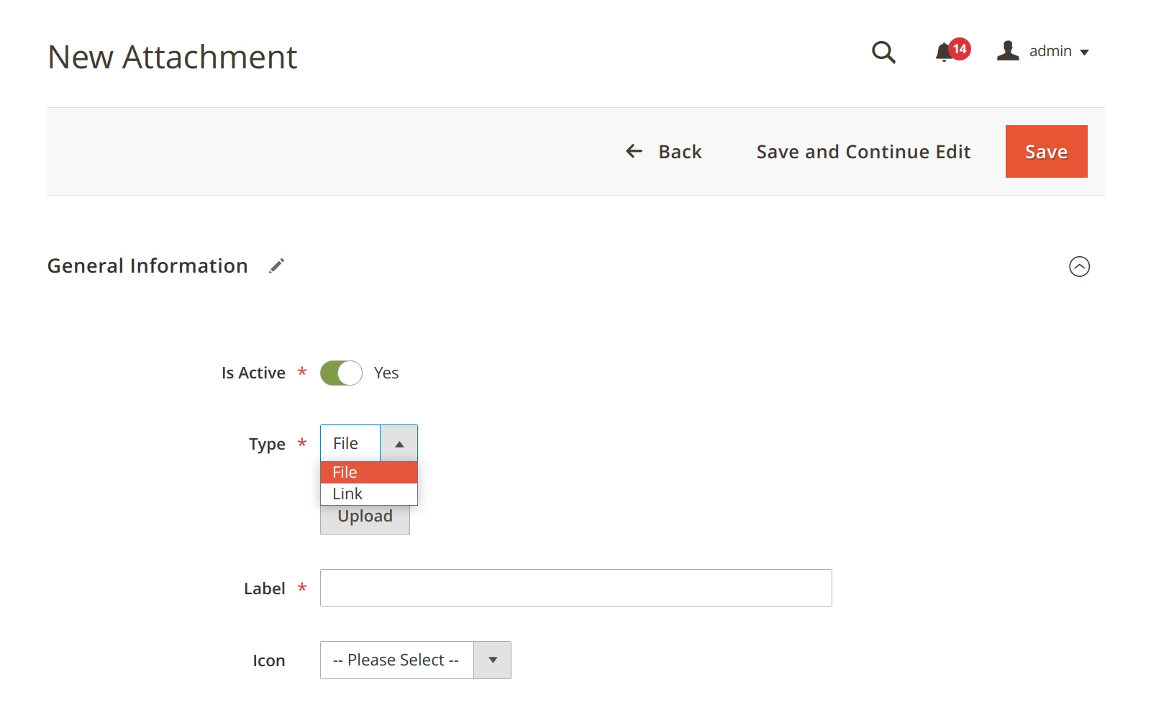
Task: Click the notification counter badge
Action: point(959,49)
